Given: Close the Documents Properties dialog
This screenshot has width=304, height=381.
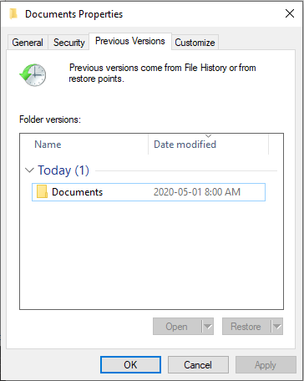Looking at the screenshot, I should [290, 13].
